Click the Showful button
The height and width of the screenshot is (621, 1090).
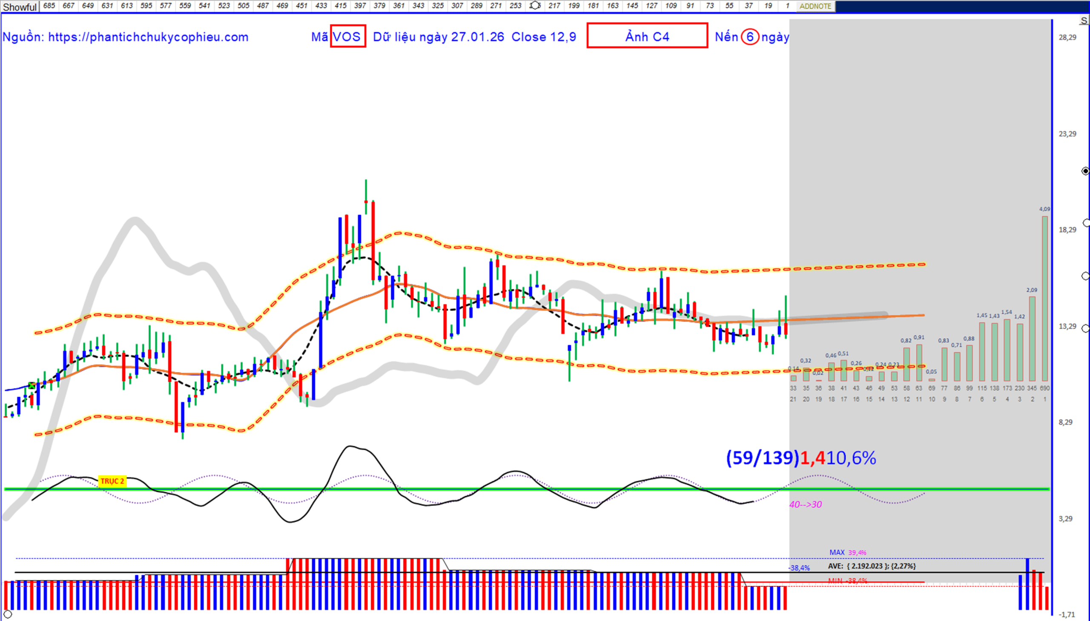click(x=20, y=7)
